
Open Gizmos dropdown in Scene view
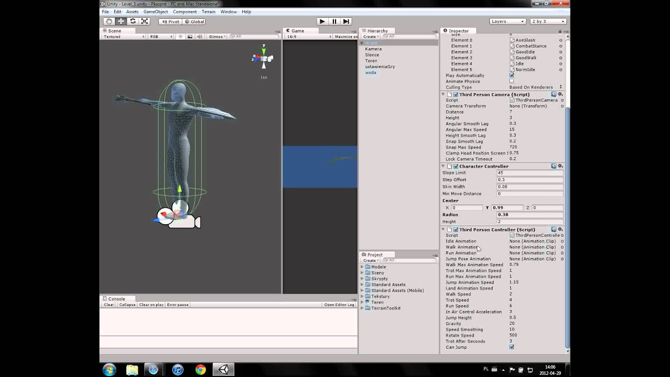point(217,37)
